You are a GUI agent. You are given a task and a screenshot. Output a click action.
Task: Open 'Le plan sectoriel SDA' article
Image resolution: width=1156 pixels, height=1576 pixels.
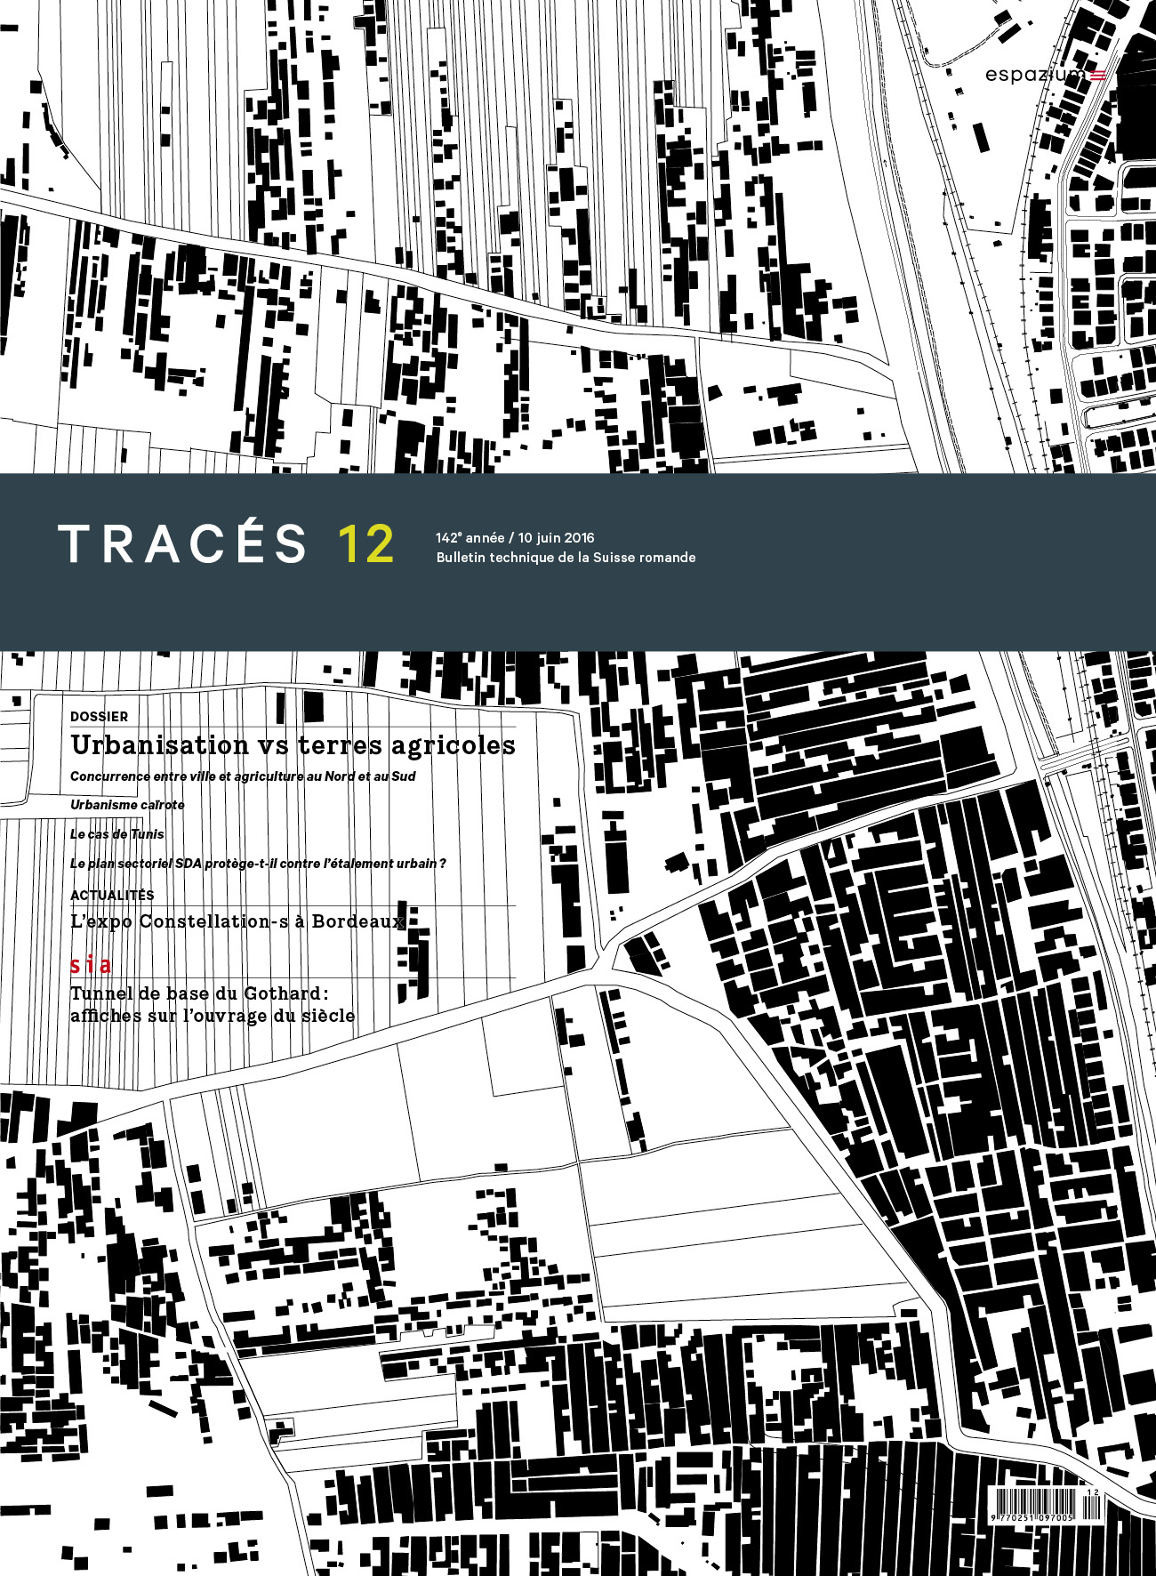pos(258,864)
